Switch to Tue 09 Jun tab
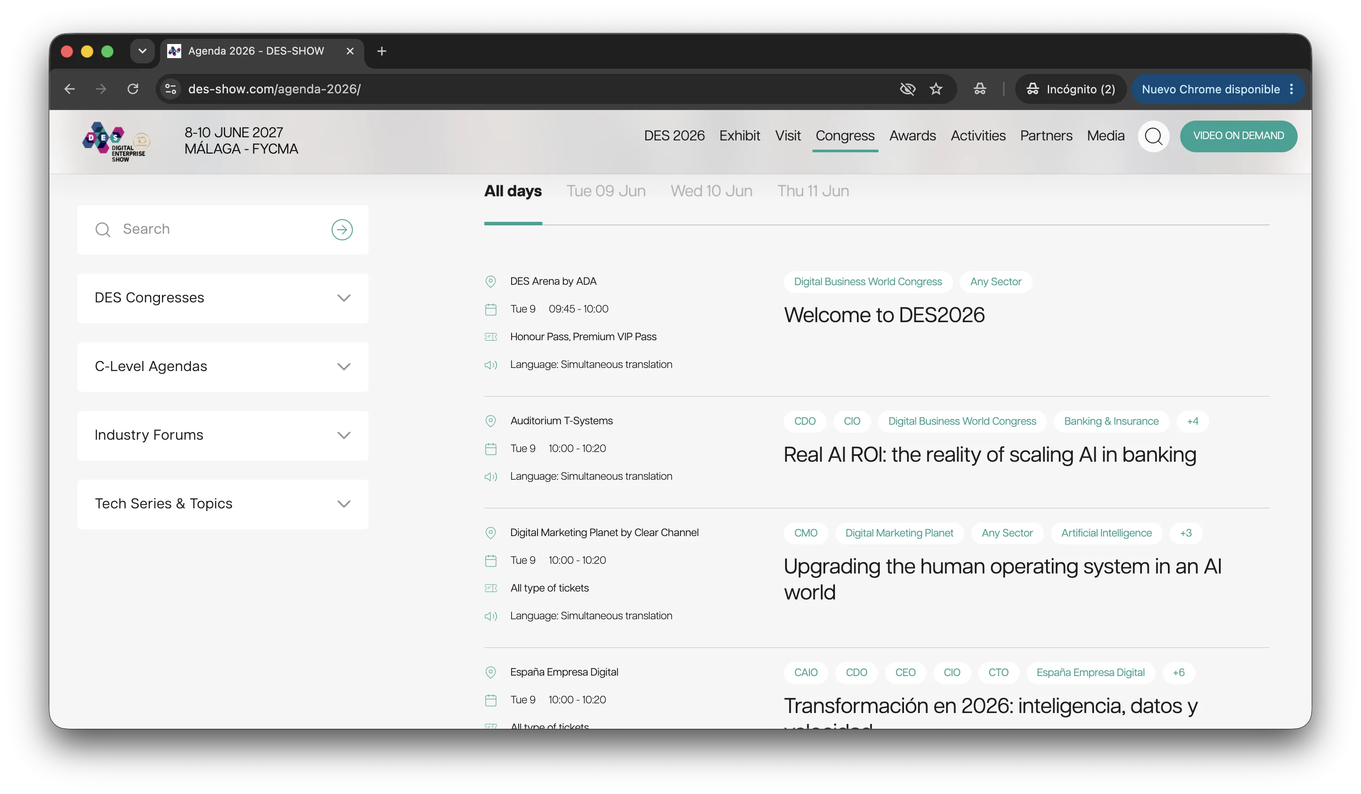The width and height of the screenshot is (1361, 794). [606, 191]
